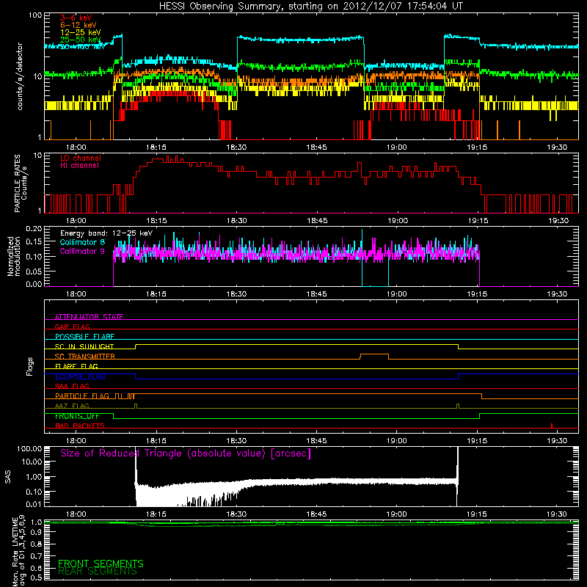Click the 18:15 label under the SAS panel
587x587 pixels.
(156, 514)
